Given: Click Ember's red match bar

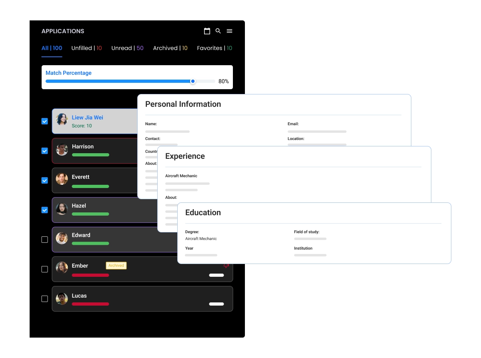Looking at the screenshot, I should pyautogui.click(x=90, y=275).
